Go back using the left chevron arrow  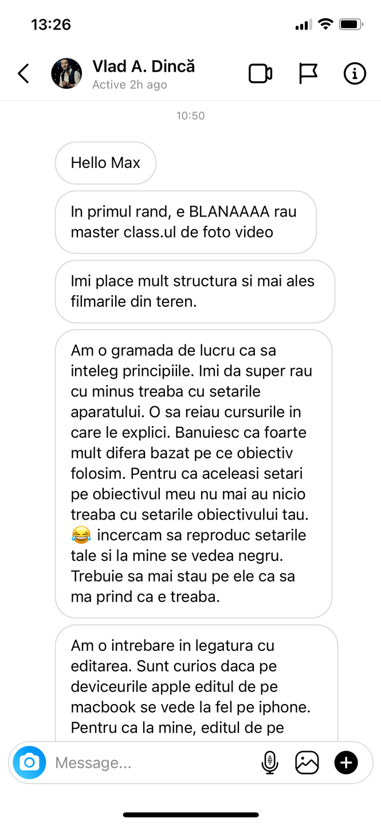(x=23, y=74)
